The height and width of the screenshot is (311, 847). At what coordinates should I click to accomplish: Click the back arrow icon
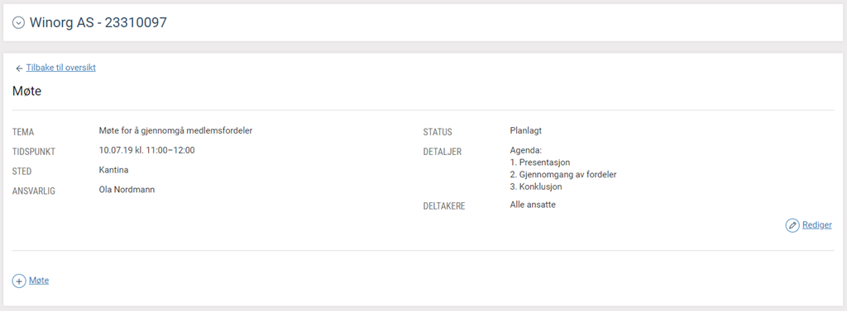[19, 68]
